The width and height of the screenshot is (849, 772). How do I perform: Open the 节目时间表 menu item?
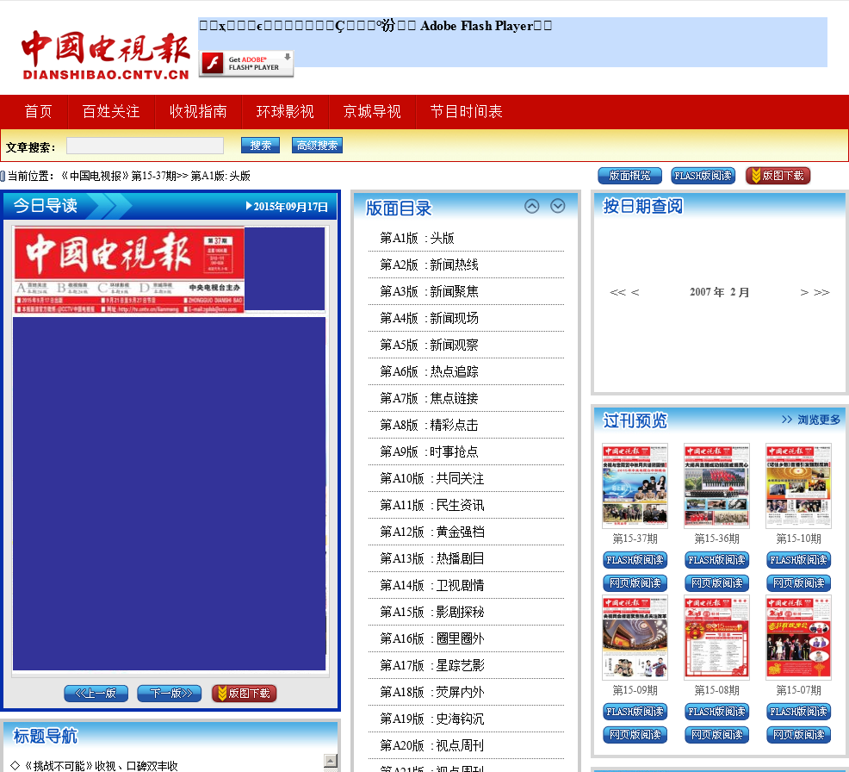coord(466,112)
